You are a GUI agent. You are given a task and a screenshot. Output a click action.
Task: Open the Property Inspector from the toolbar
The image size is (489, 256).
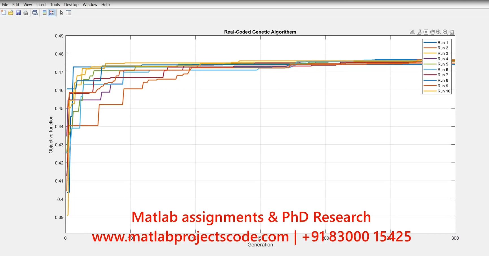click(x=69, y=13)
